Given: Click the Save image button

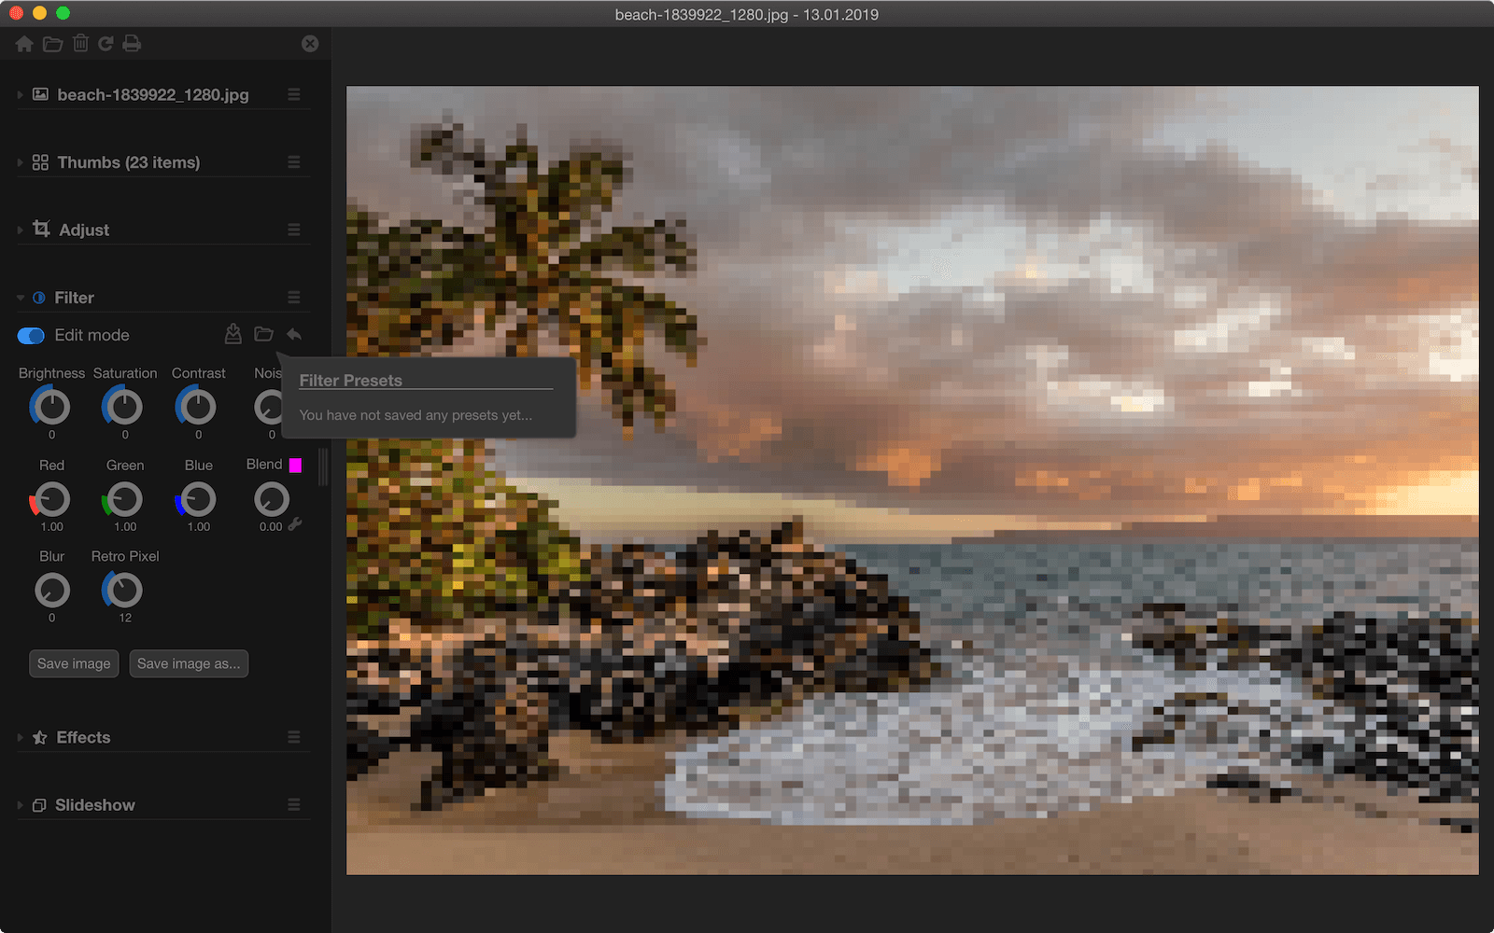Looking at the screenshot, I should pos(74,663).
